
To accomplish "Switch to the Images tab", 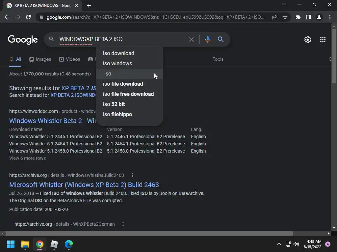I will click(40, 59).
